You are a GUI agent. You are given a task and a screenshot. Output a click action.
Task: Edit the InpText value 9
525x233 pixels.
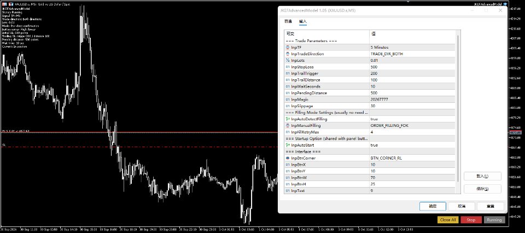click(x=412, y=191)
